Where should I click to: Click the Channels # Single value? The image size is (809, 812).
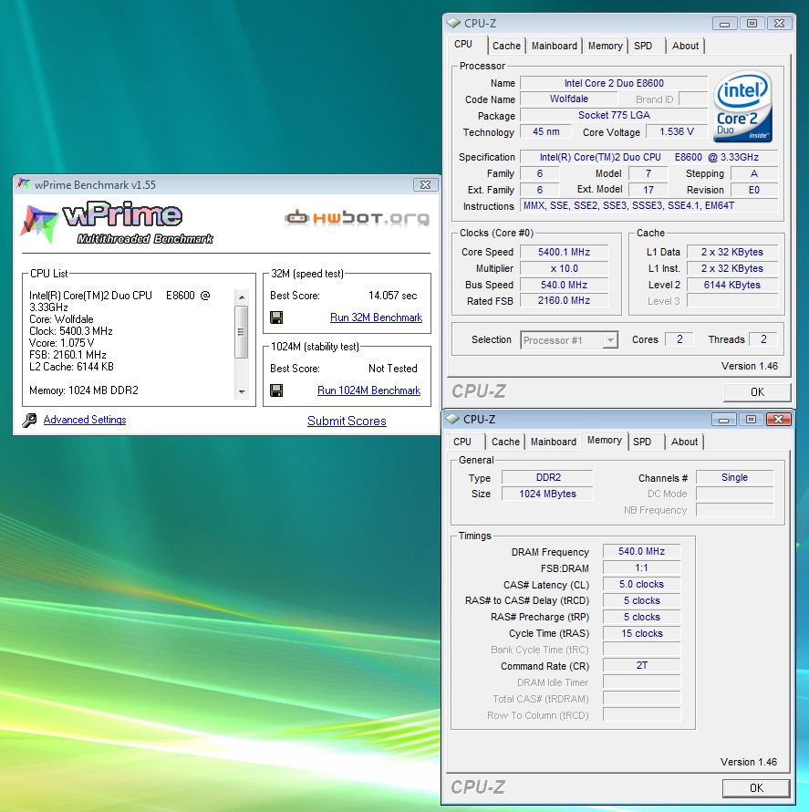[734, 477]
